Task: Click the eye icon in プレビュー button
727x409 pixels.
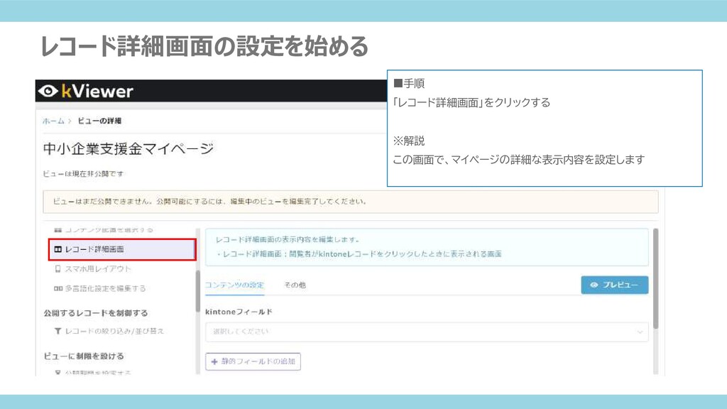Action: point(594,285)
